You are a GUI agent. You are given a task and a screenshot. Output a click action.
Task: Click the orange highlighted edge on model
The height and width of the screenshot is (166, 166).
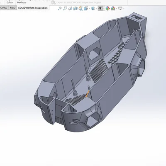pyautogui.click(x=88, y=94)
